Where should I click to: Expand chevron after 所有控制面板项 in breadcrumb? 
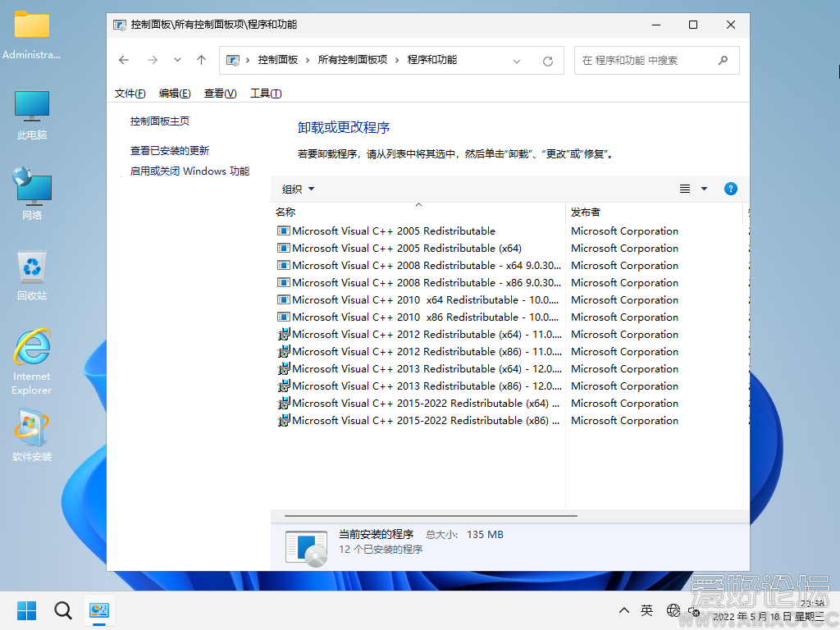[x=397, y=61]
